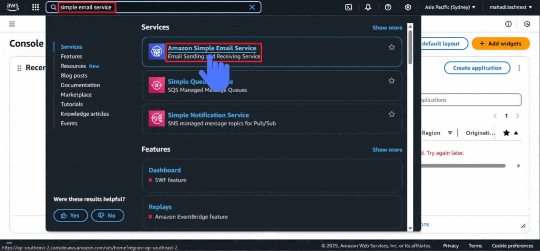Select Documentation in the search filter list
540x251 pixels.
80,85
